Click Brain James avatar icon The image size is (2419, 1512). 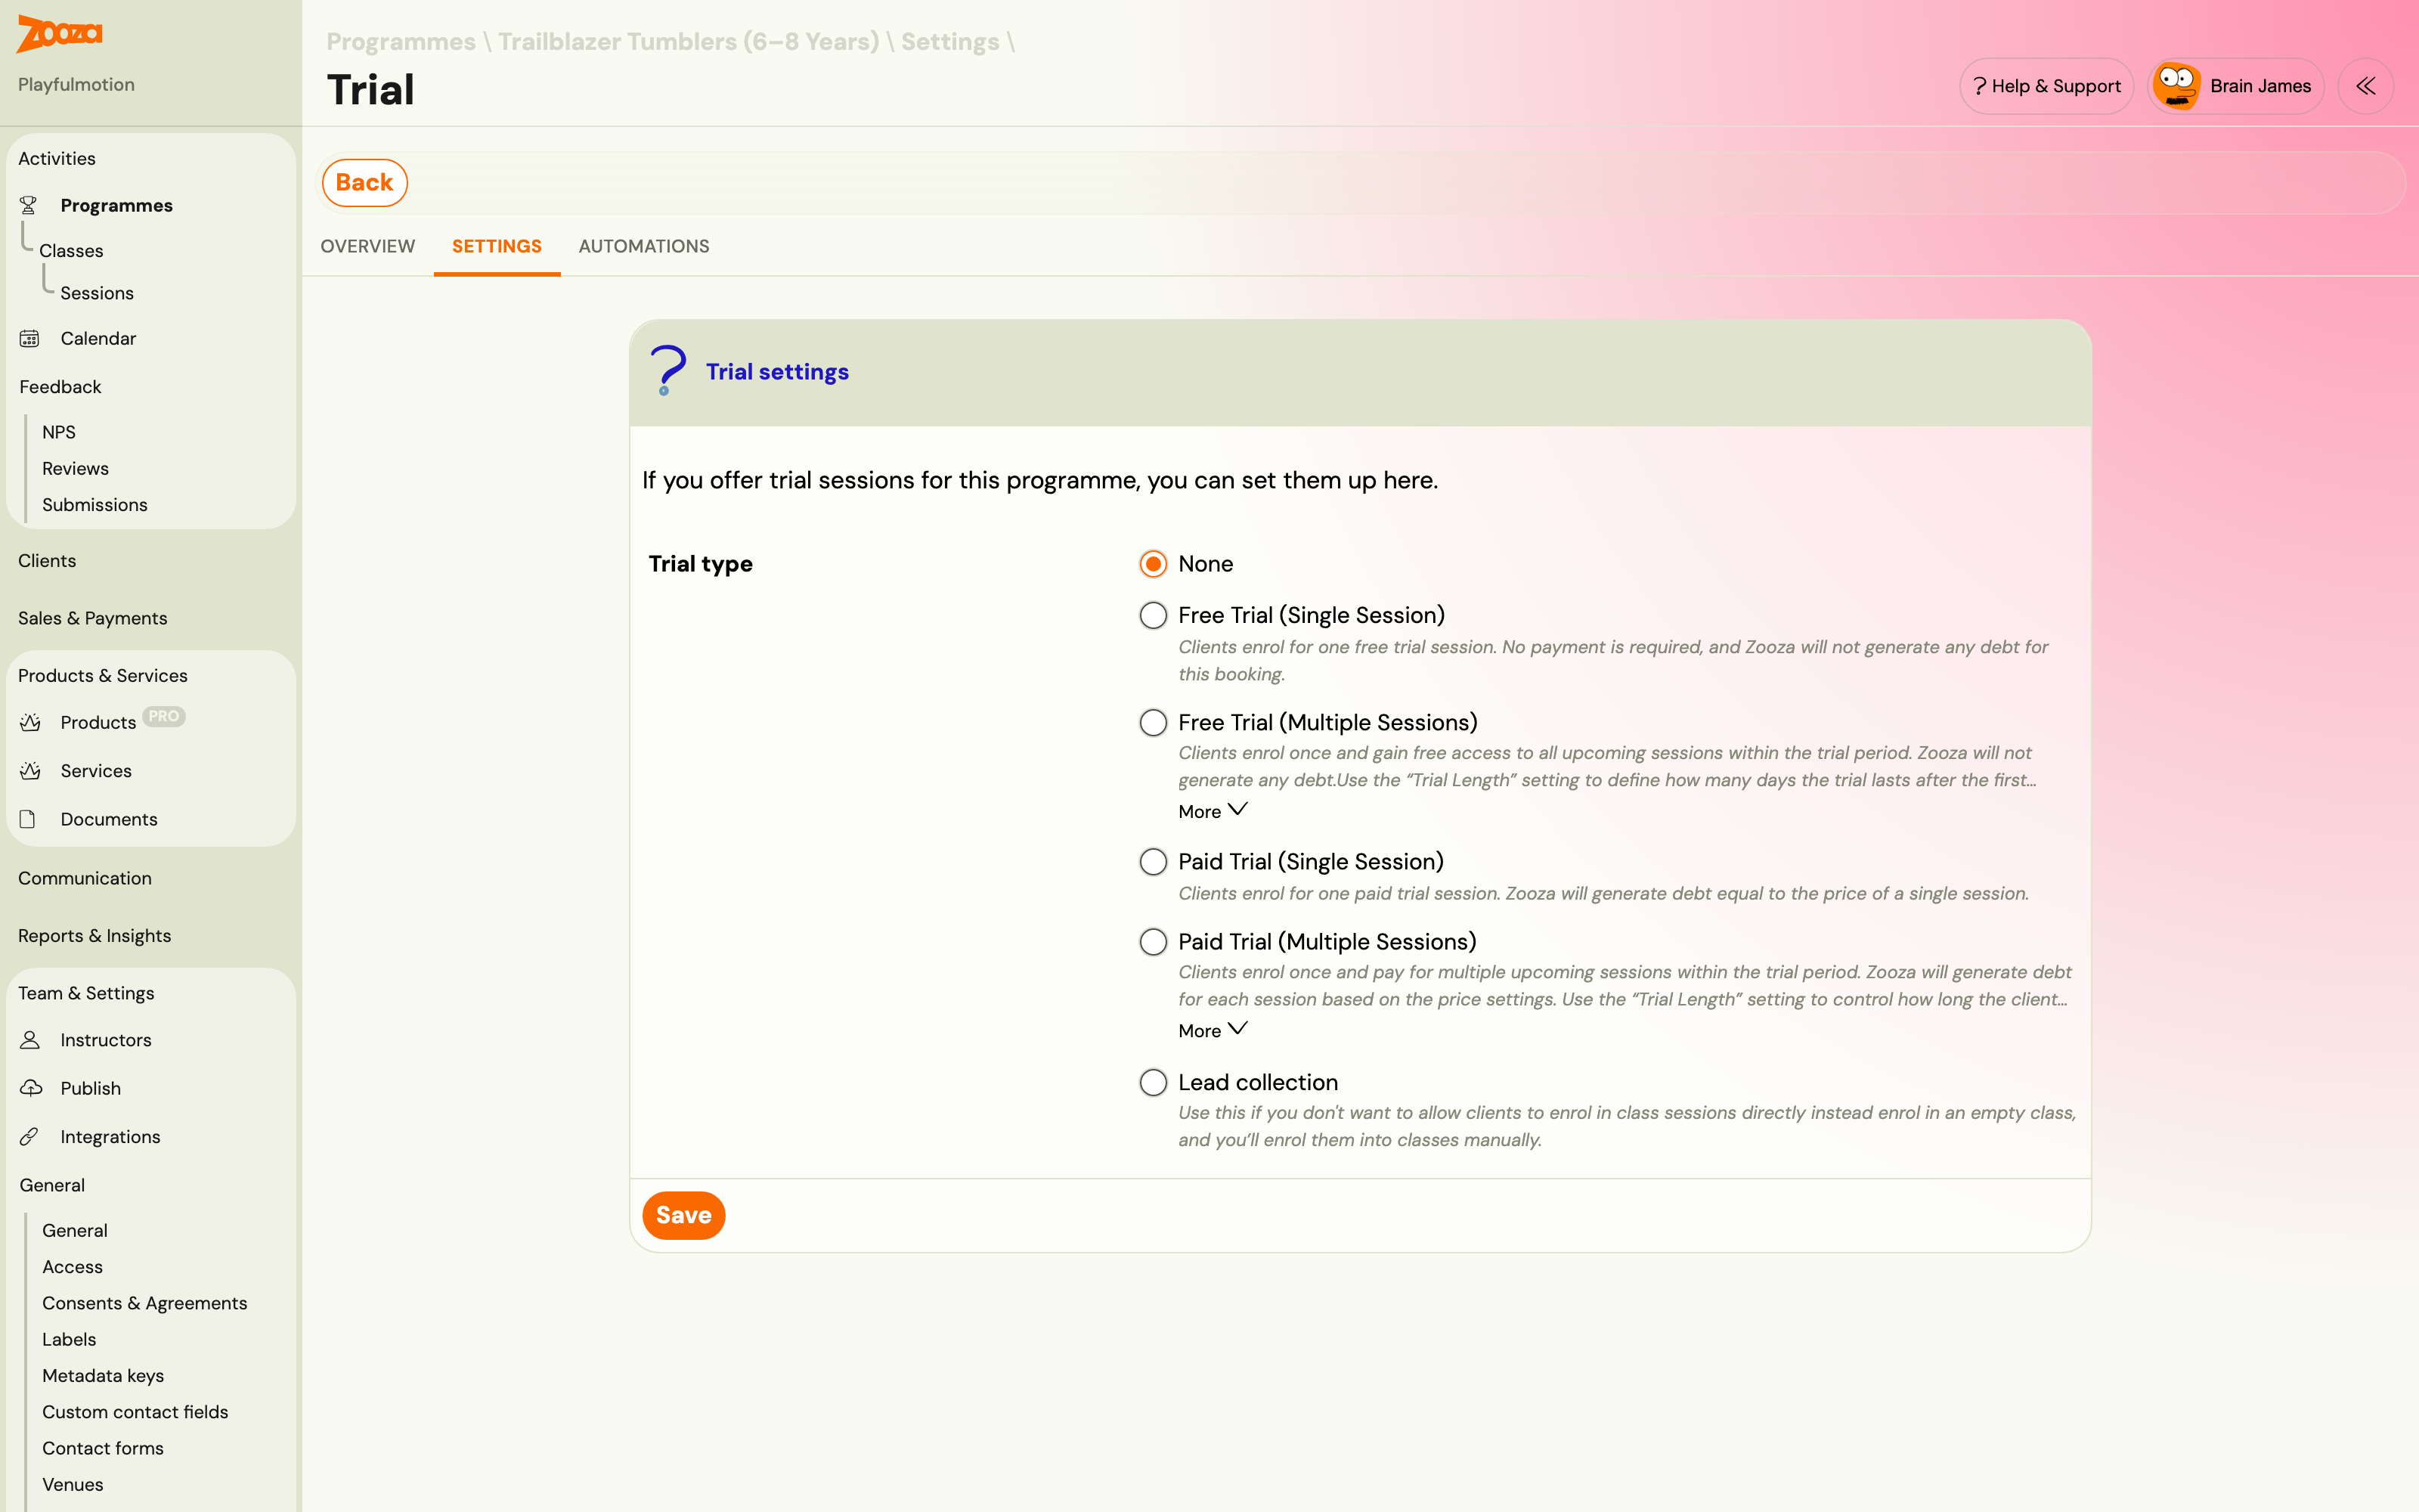2176,86
